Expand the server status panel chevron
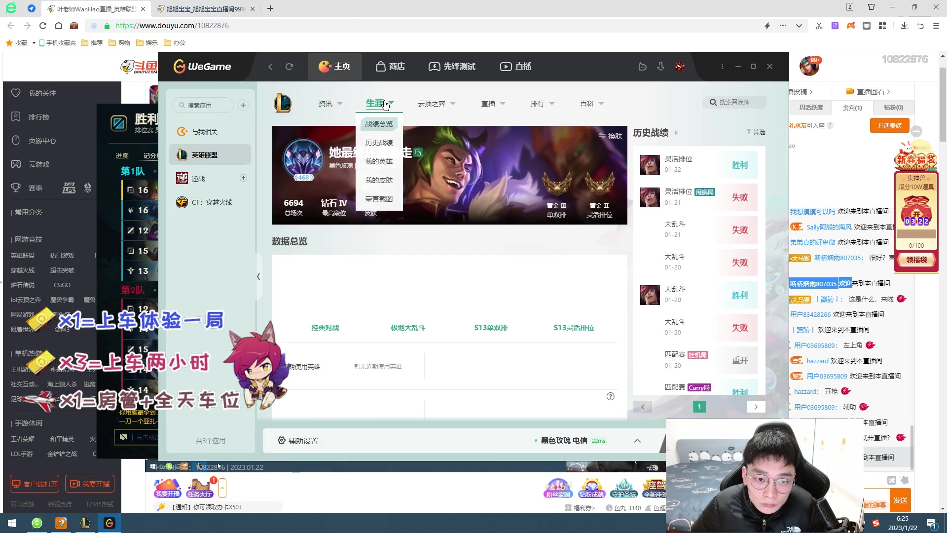 [x=637, y=441]
